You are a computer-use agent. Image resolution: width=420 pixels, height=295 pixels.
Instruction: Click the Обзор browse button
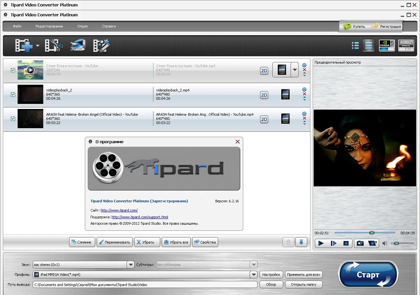click(271, 284)
